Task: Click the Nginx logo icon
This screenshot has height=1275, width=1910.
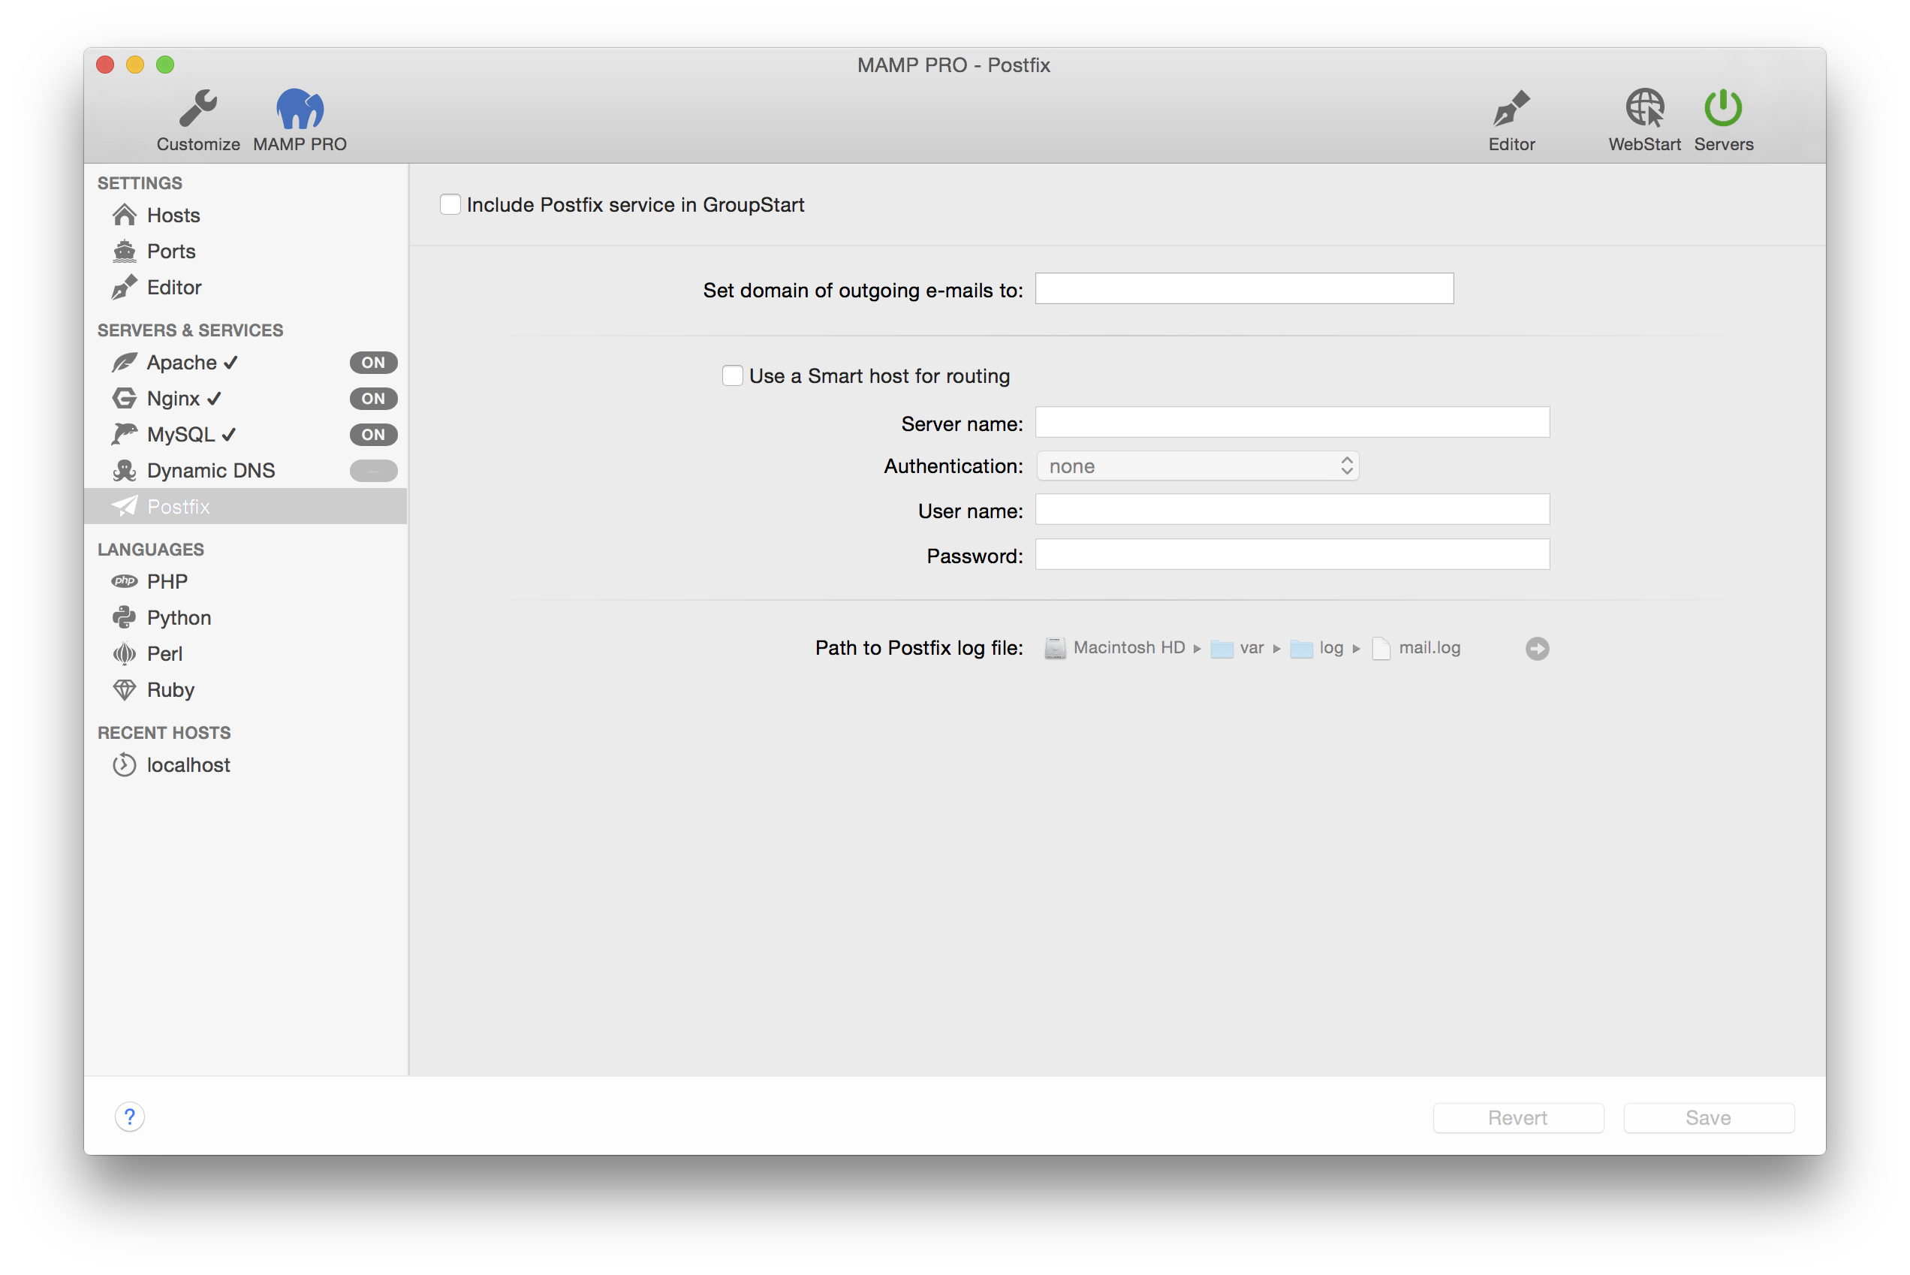Action: (x=125, y=399)
